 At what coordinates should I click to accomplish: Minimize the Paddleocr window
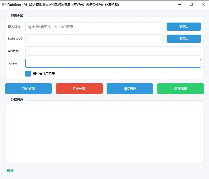point(179,4)
